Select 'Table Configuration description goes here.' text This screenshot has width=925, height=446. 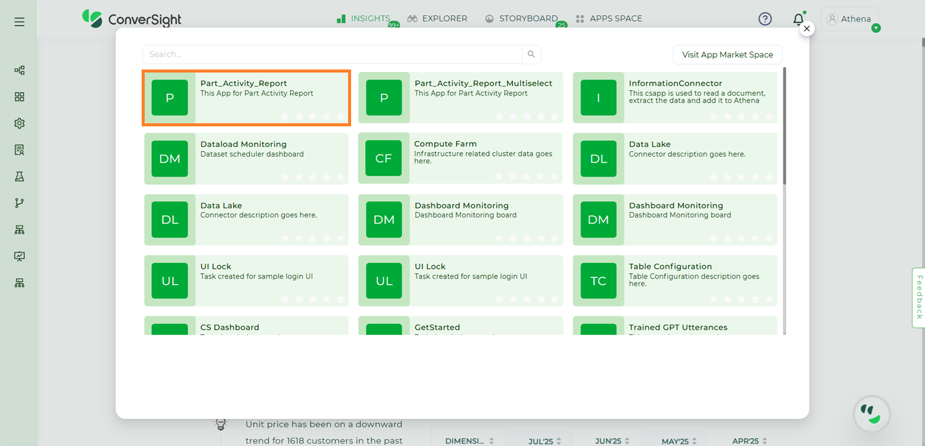tap(694, 280)
